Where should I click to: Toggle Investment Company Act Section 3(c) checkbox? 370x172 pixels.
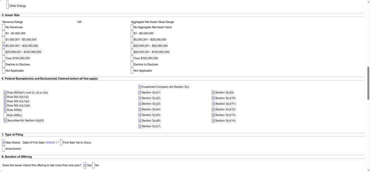pyautogui.click(x=139, y=87)
